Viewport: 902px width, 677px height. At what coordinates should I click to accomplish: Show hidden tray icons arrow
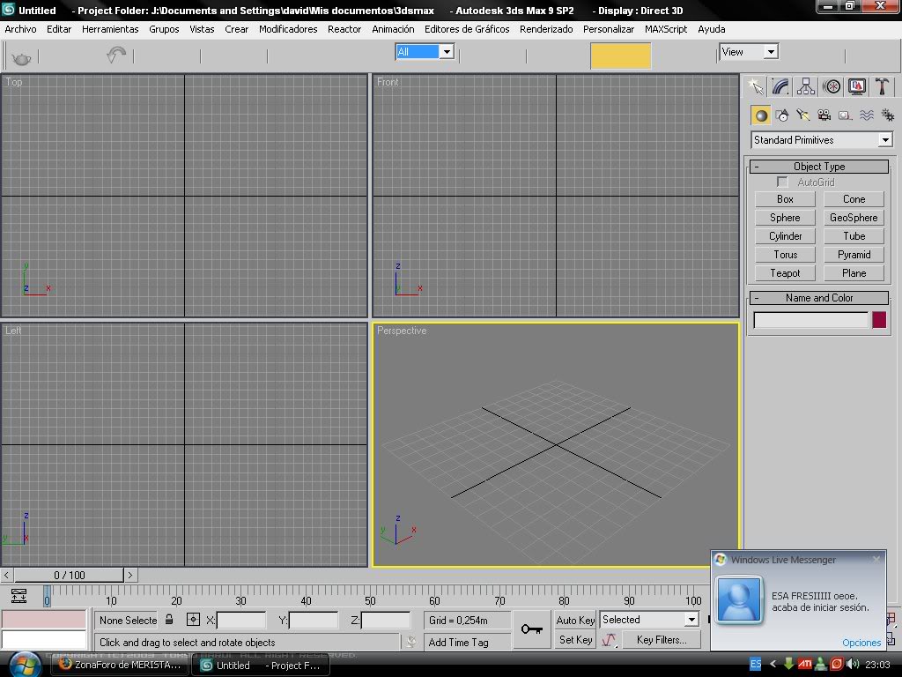(773, 665)
